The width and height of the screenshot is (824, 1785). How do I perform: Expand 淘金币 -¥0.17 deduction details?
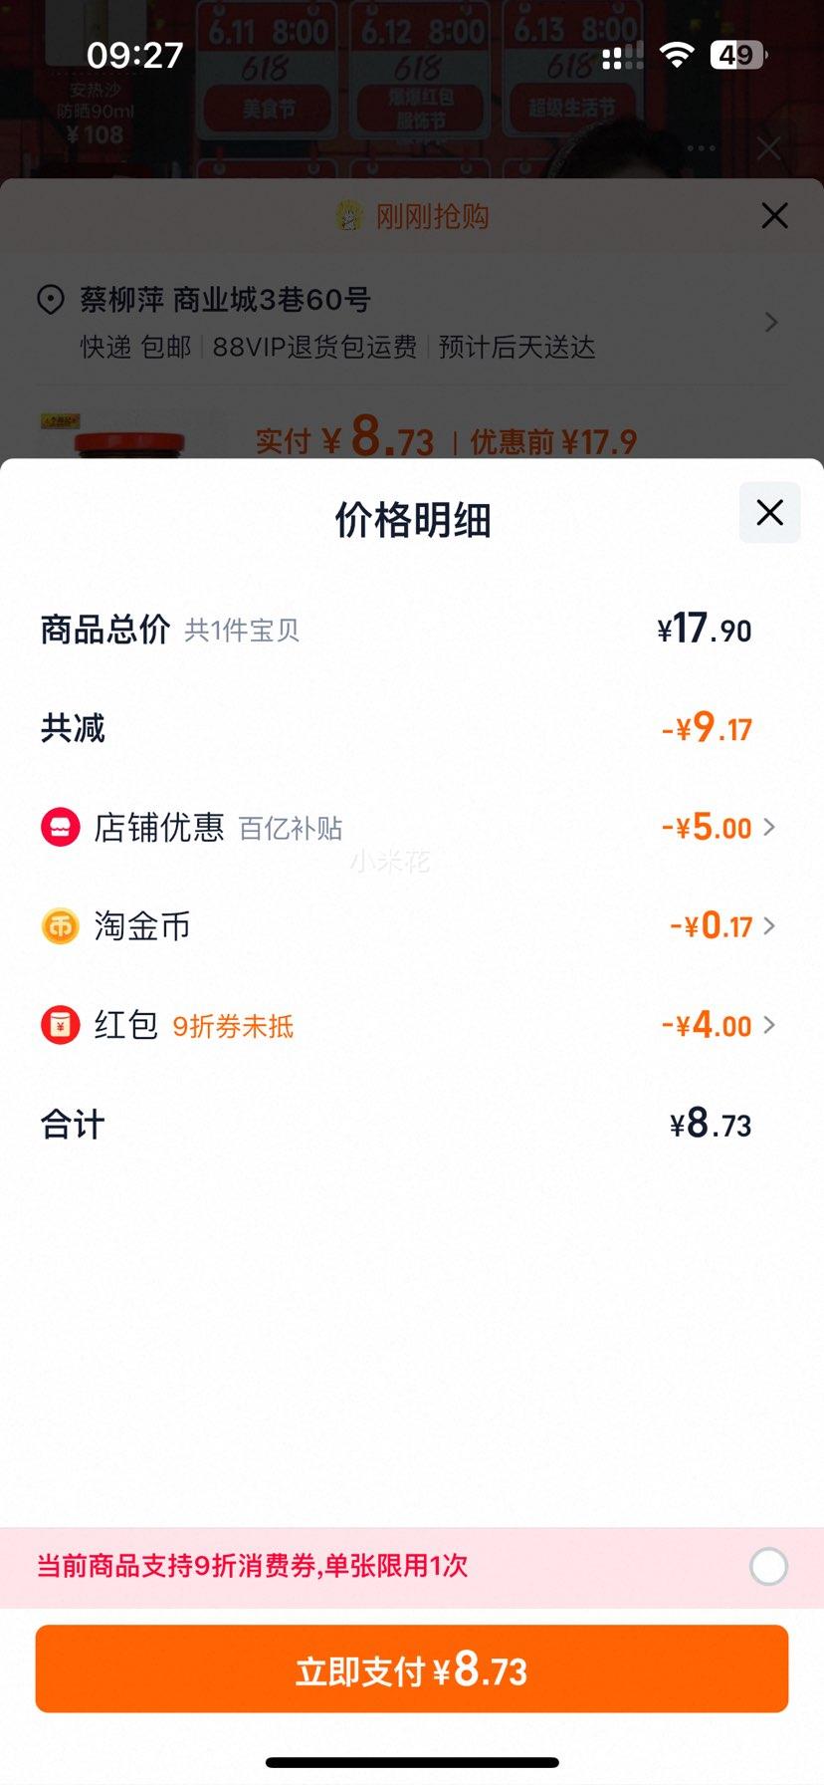tap(722, 926)
